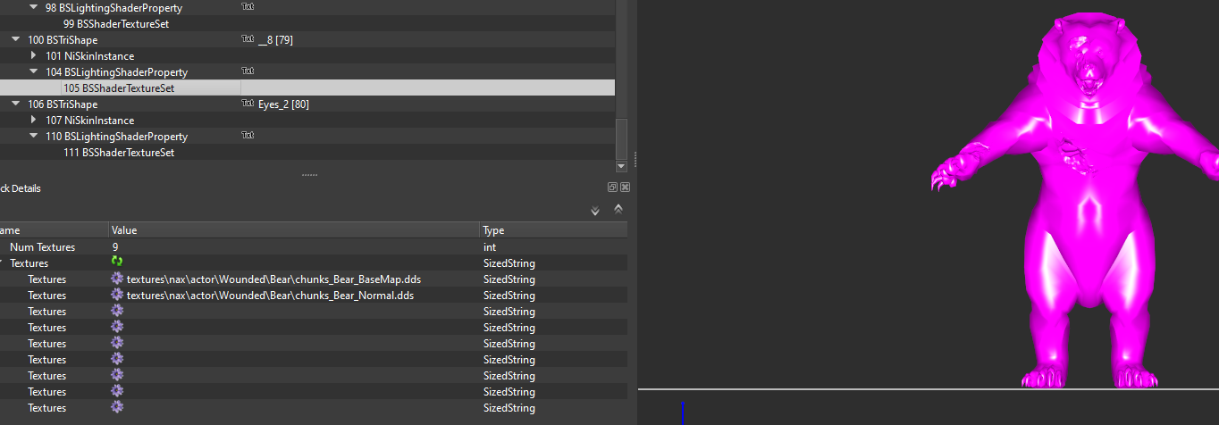
Task: Click the __8 [79] value text
Action: [x=276, y=40]
